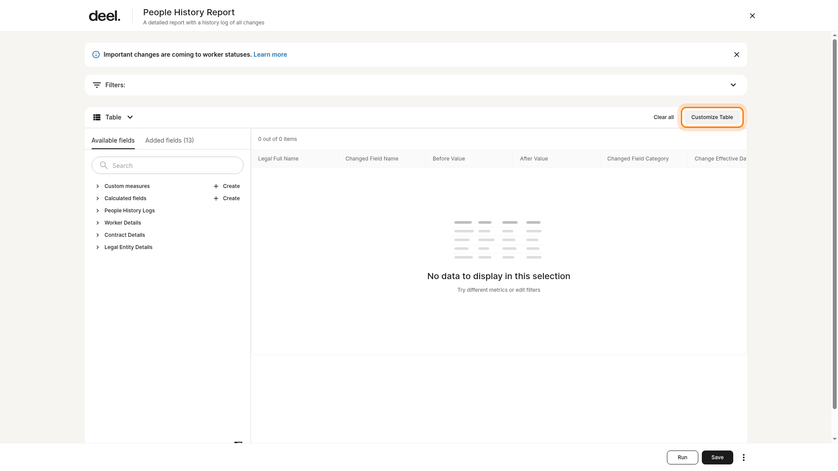Run the report
The height and width of the screenshot is (471, 838).
click(x=682, y=457)
